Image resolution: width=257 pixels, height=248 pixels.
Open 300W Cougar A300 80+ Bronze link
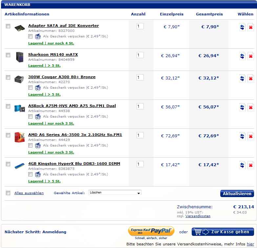(62, 77)
